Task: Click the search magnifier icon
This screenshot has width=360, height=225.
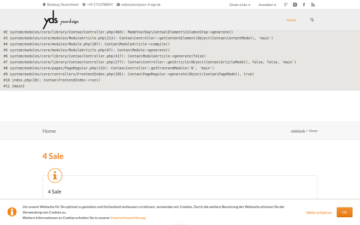Action: click(x=312, y=20)
